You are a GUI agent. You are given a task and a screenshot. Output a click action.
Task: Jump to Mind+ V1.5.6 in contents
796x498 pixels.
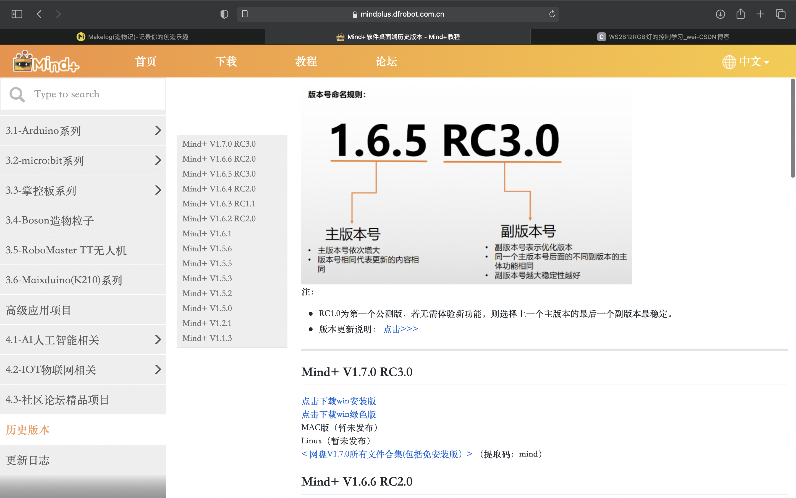(207, 248)
